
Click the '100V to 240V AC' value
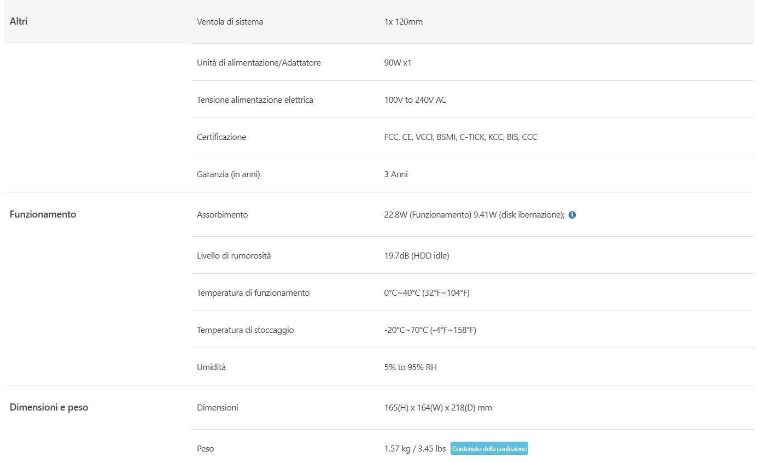click(415, 100)
